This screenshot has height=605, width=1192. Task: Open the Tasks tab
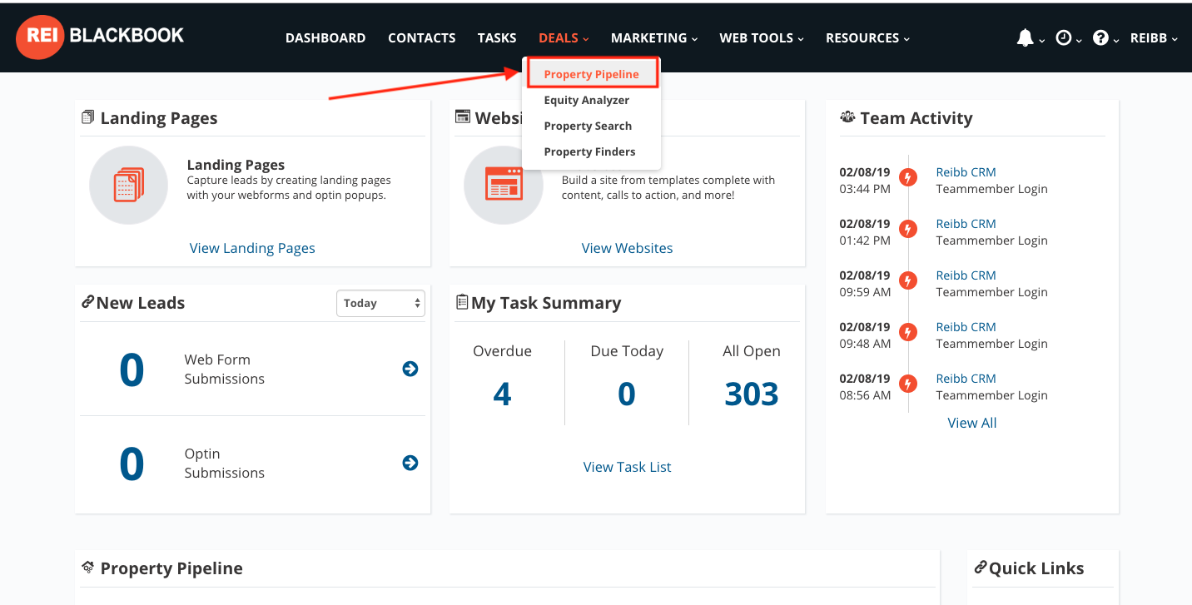click(497, 37)
